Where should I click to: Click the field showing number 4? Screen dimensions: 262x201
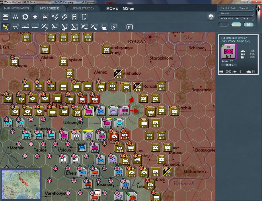point(223,24)
